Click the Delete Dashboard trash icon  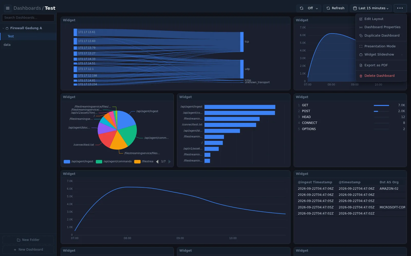tap(361, 76)
